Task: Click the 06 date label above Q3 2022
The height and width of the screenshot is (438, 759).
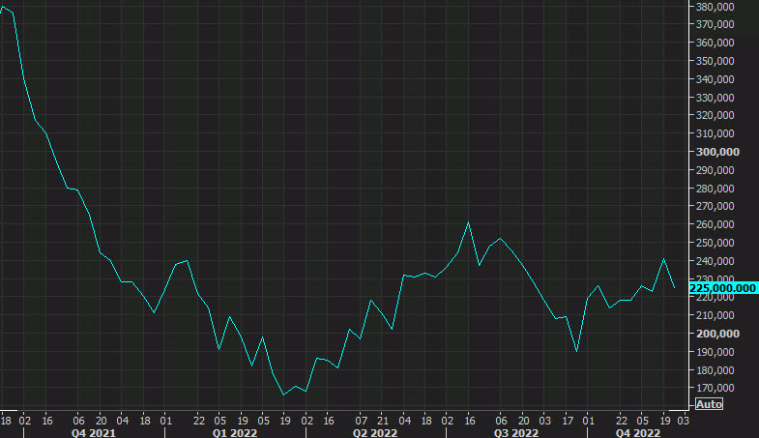Action: click(502, 421)
